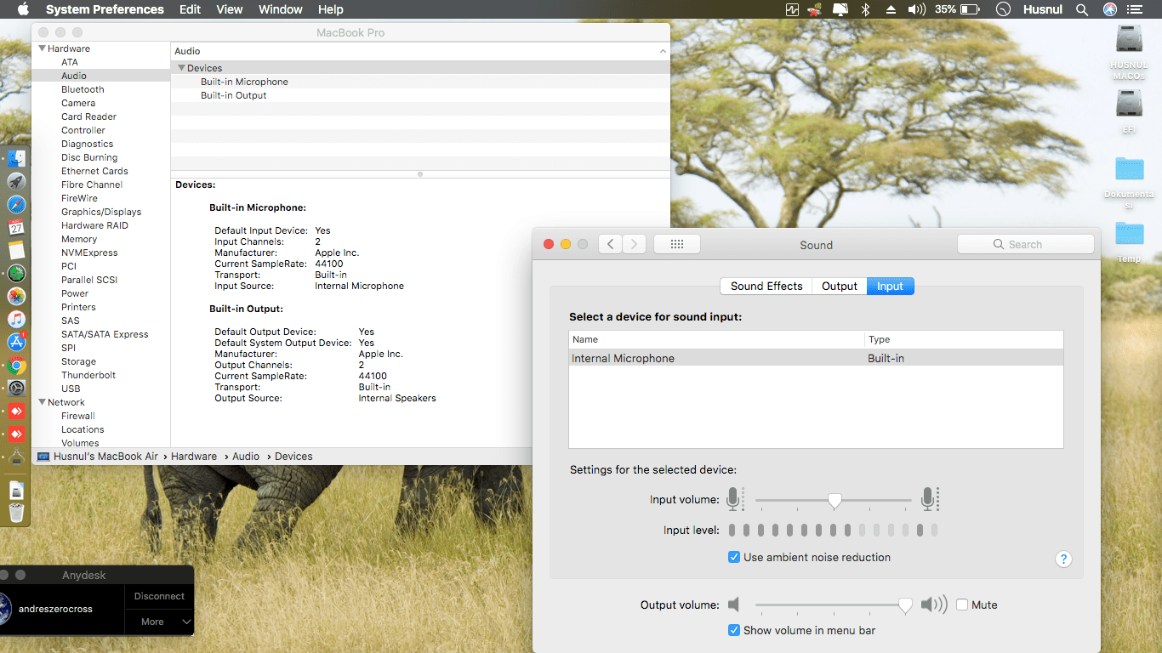The height and width of the screenshot is (653, 1162).
Task: Open the Window menu
Action: pyautogui.click(x=280, y=9)
